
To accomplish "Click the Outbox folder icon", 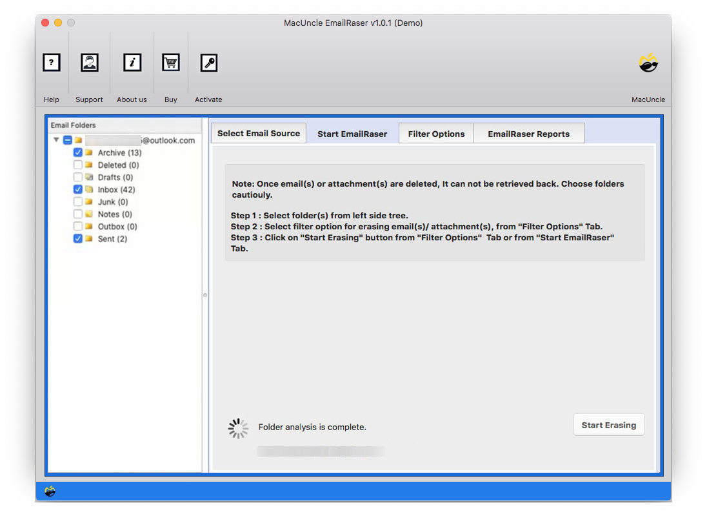I will (89, 226).
